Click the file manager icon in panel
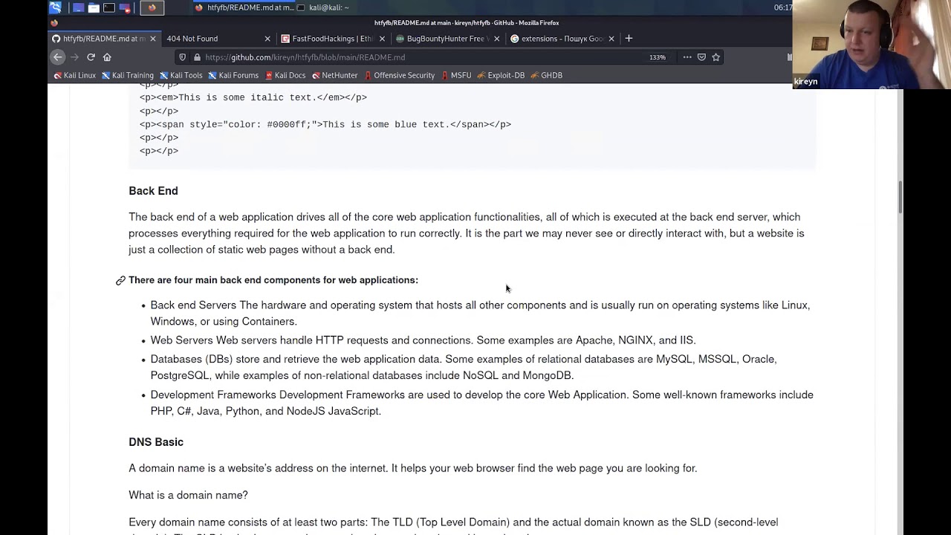 (x=94, y=7)
